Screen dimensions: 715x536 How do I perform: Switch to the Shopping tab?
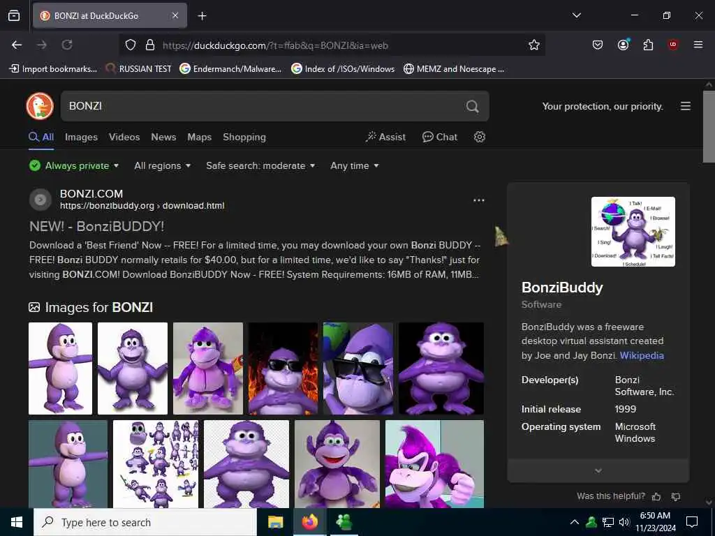(x=244, y=137)
